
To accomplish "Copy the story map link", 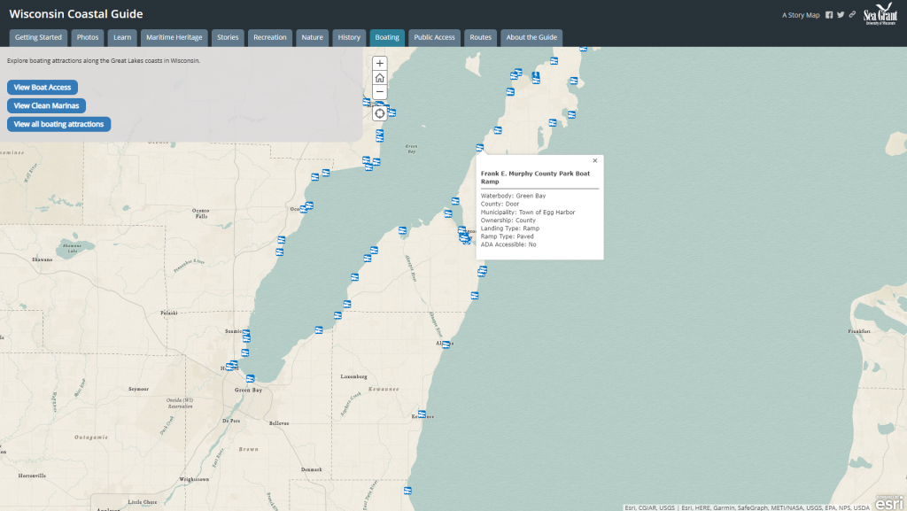I will coord(852,15).
